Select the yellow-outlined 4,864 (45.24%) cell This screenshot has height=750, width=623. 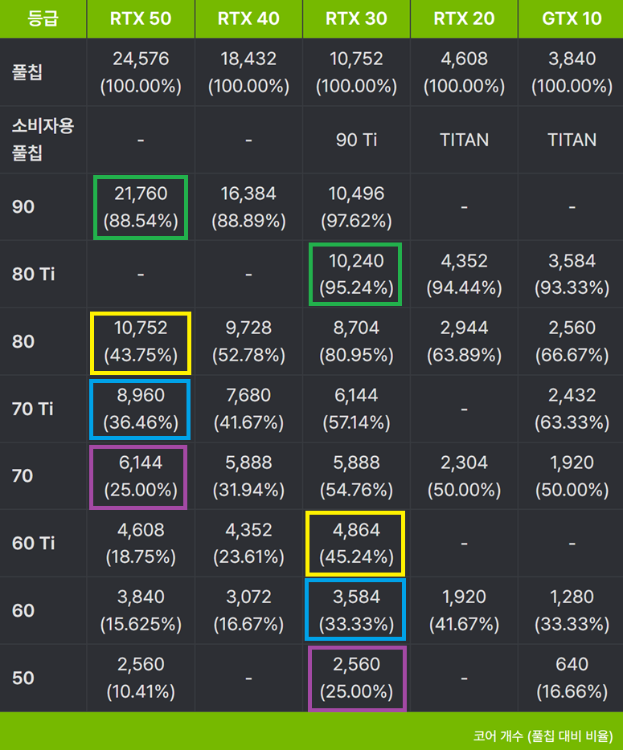pyautogui.click(x=356, y=544)
